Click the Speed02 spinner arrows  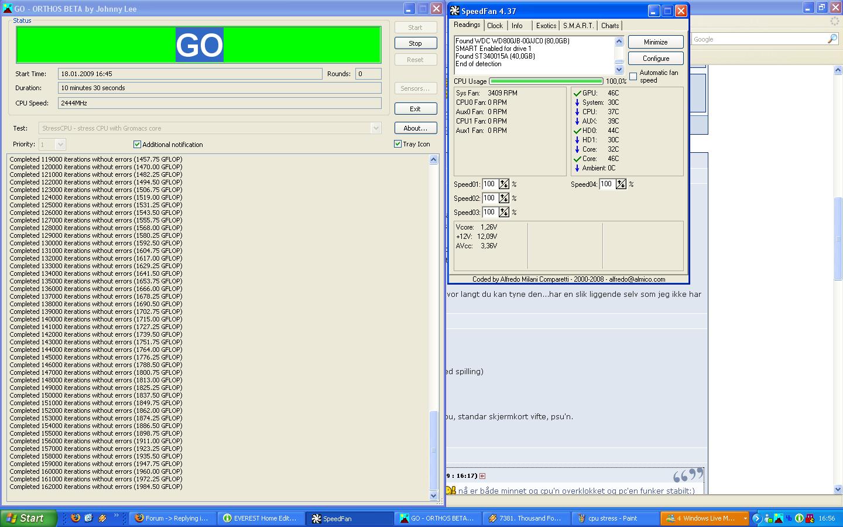click(503, 198)
